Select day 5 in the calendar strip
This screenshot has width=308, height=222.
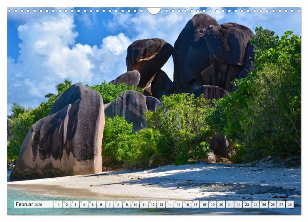pyautogui.click(x=92, y=204)
